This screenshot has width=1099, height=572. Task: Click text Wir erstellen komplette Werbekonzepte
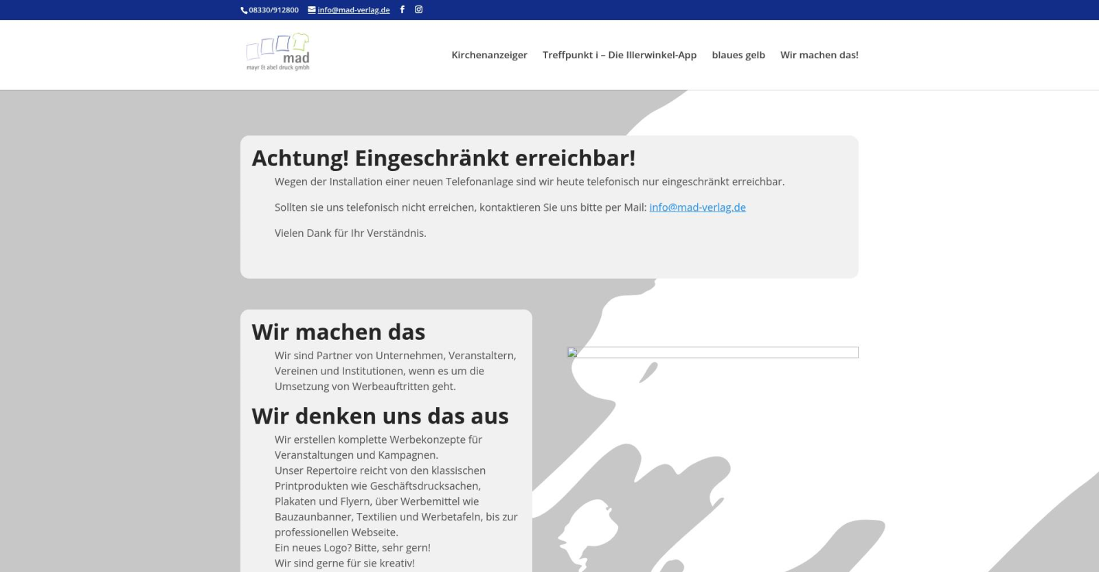[378, 447]
